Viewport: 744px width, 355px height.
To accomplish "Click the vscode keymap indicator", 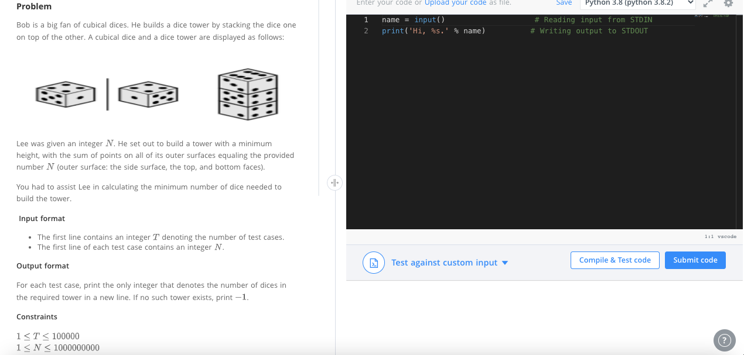I will (x=727, y=236).
